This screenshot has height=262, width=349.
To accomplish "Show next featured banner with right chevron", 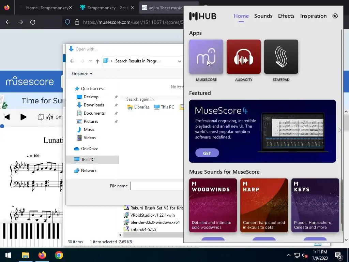I will point(339,130).
